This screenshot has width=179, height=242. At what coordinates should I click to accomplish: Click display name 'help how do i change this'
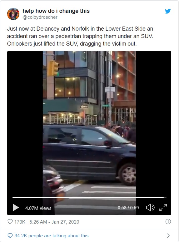coord(56,11)
